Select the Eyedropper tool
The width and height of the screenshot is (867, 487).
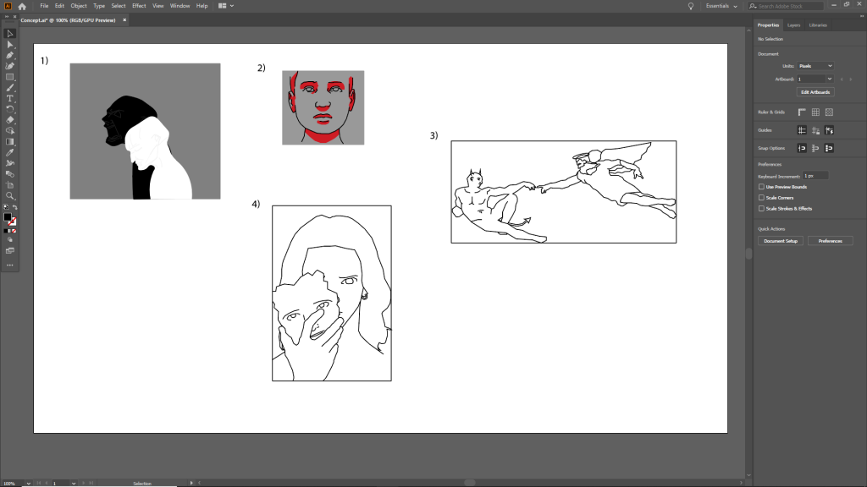(x=10, y=152)
